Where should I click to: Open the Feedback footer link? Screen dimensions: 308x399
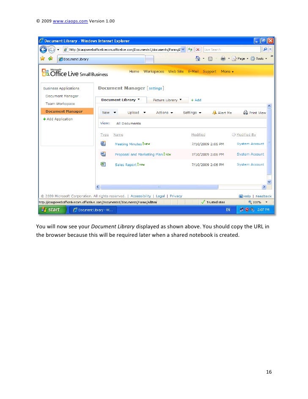coord(264,196)
